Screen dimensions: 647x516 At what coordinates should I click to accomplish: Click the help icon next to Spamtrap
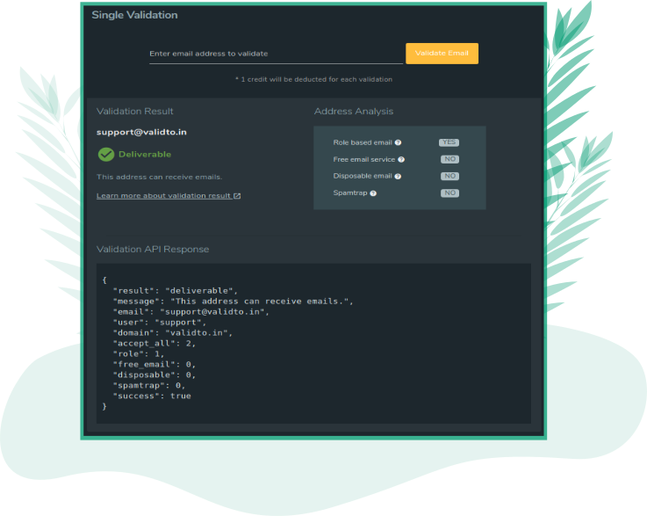pos(373,193)
